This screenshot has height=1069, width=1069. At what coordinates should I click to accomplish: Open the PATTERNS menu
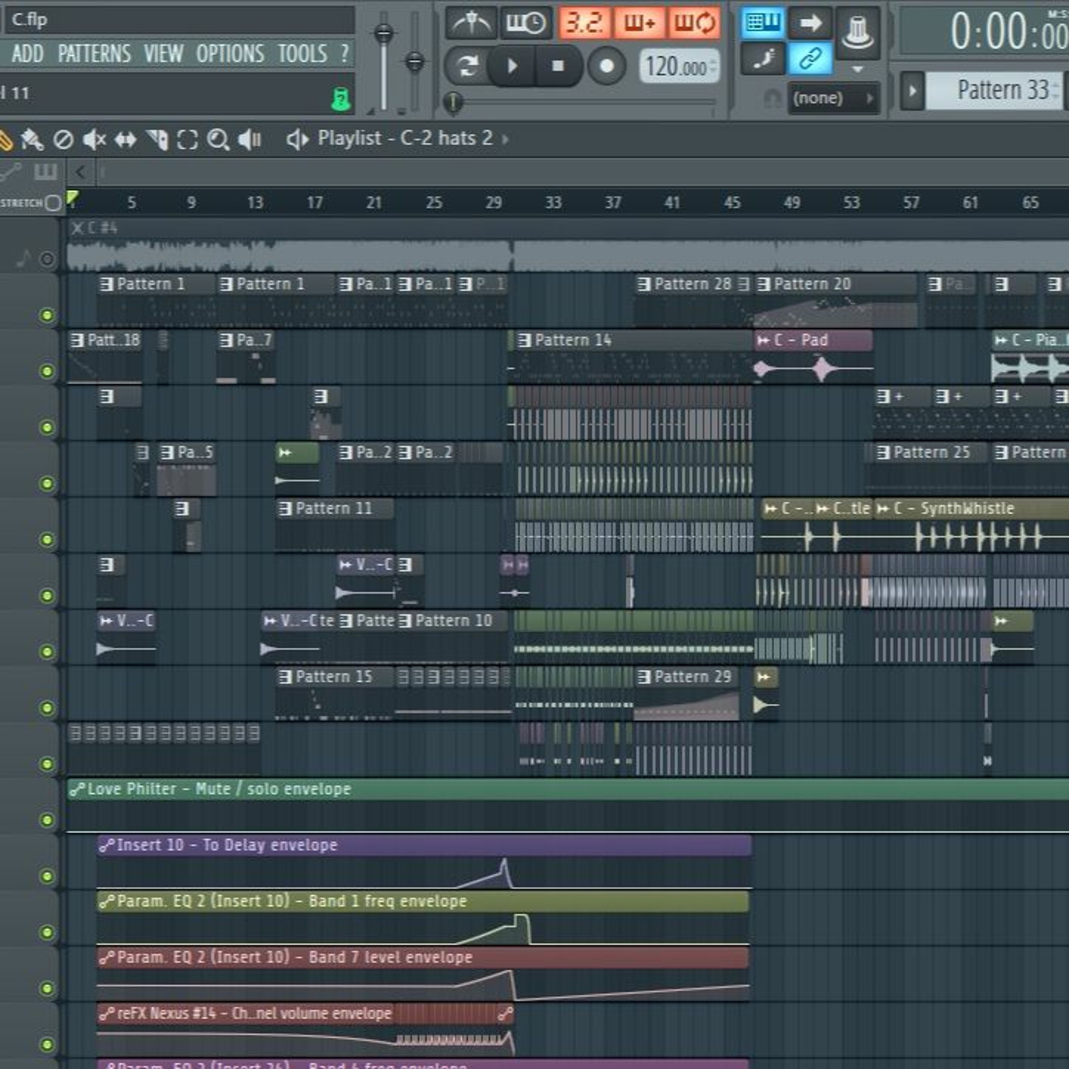tap(94, 54)
